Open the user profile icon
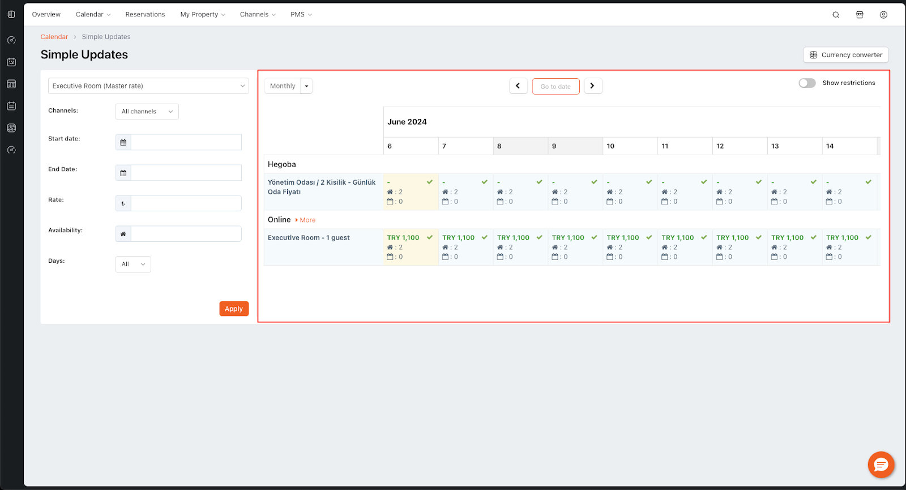 (883, 15)
